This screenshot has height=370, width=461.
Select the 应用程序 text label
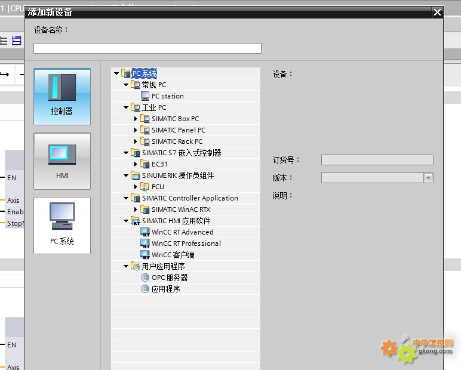166,289
